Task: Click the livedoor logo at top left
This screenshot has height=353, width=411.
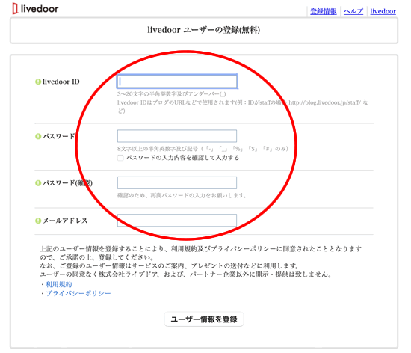Action: point(35,9)
